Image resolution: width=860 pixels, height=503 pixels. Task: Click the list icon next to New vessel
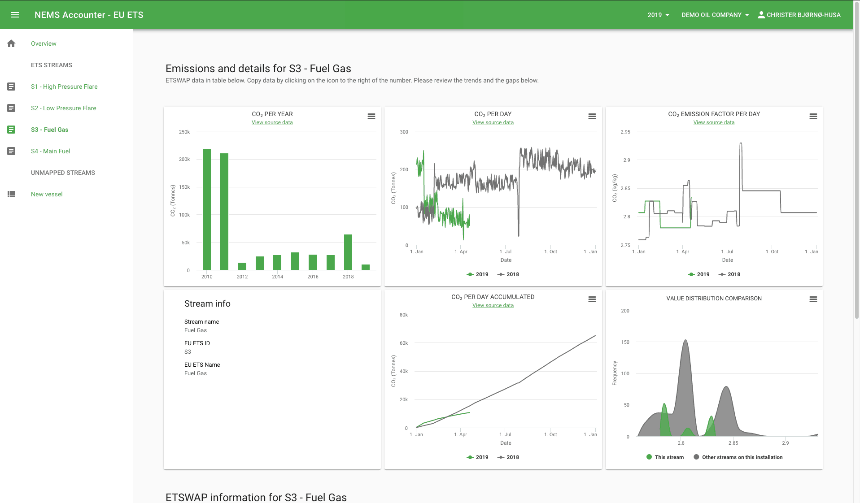coord(11,194)
